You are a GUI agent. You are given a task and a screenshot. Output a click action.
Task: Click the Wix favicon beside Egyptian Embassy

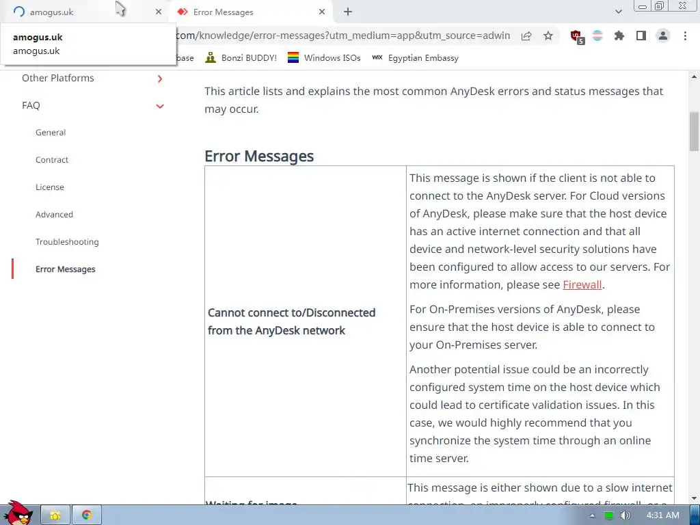click(x=377, y=57)
